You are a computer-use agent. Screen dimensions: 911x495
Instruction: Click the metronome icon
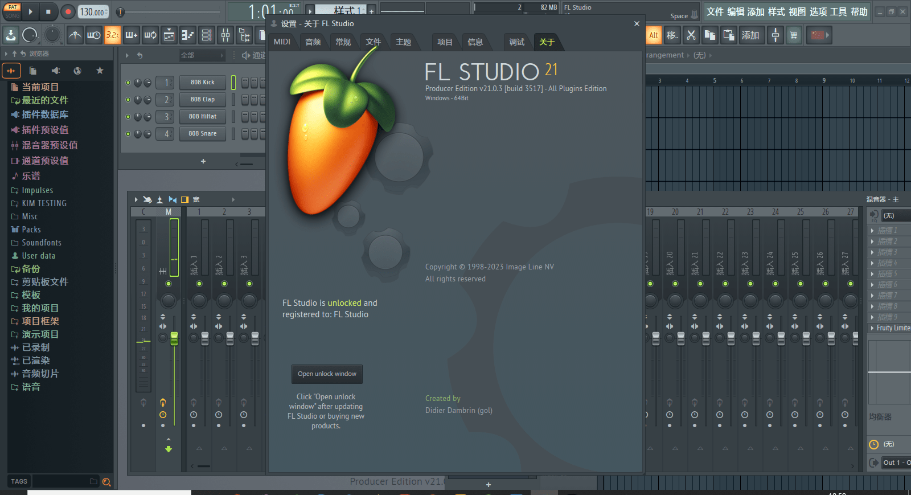[x=75, y=35]
